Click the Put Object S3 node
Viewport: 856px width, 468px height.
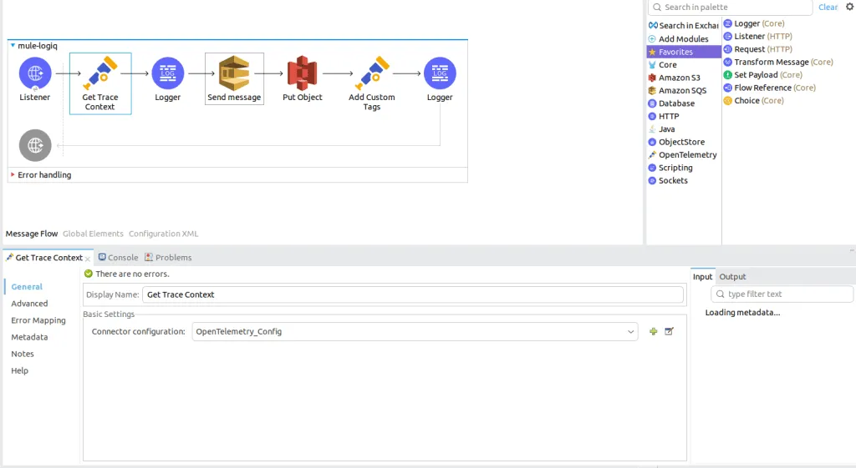(302, 74)
